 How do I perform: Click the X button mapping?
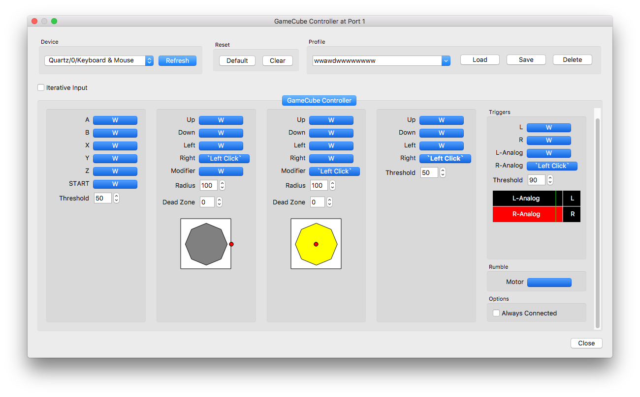[x=115, y=145]
